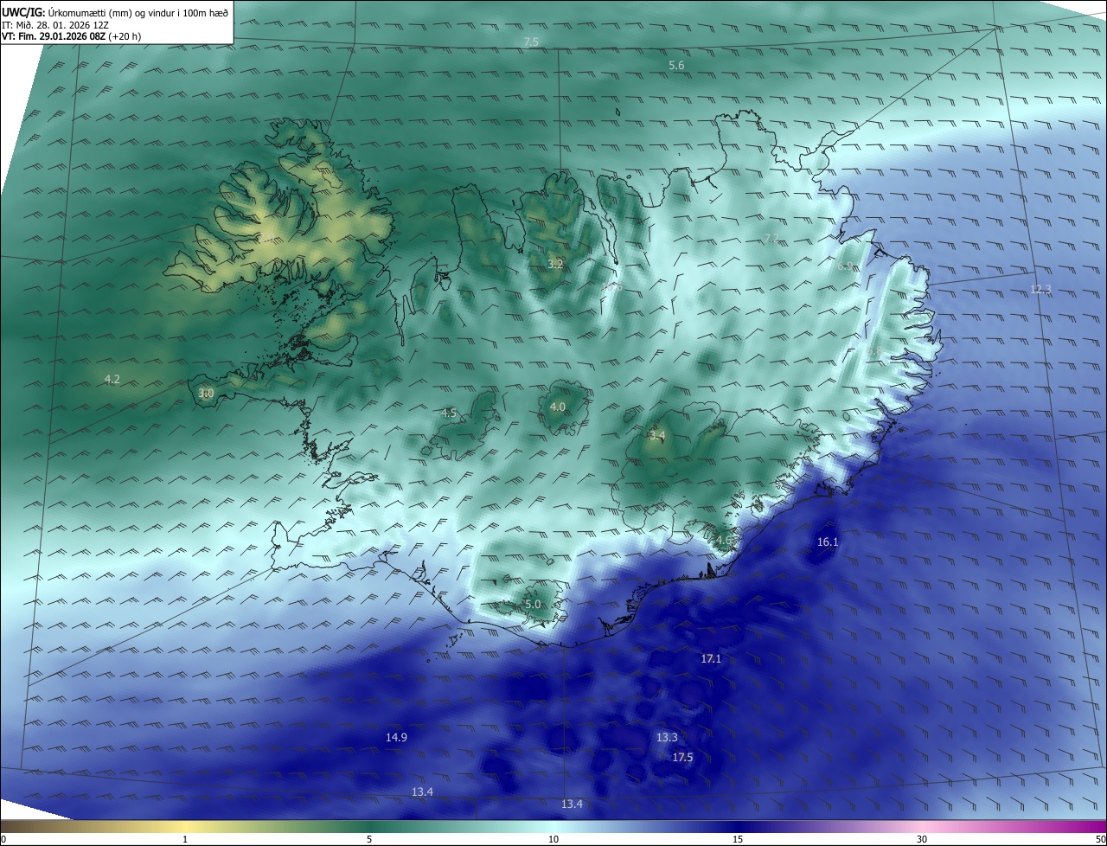Viewport: 1107px width, 846px height.
Task: Click the legend tick labeled 10
Action: tap(553, 839)
